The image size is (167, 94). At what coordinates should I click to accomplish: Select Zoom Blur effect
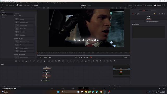(25, 35)
